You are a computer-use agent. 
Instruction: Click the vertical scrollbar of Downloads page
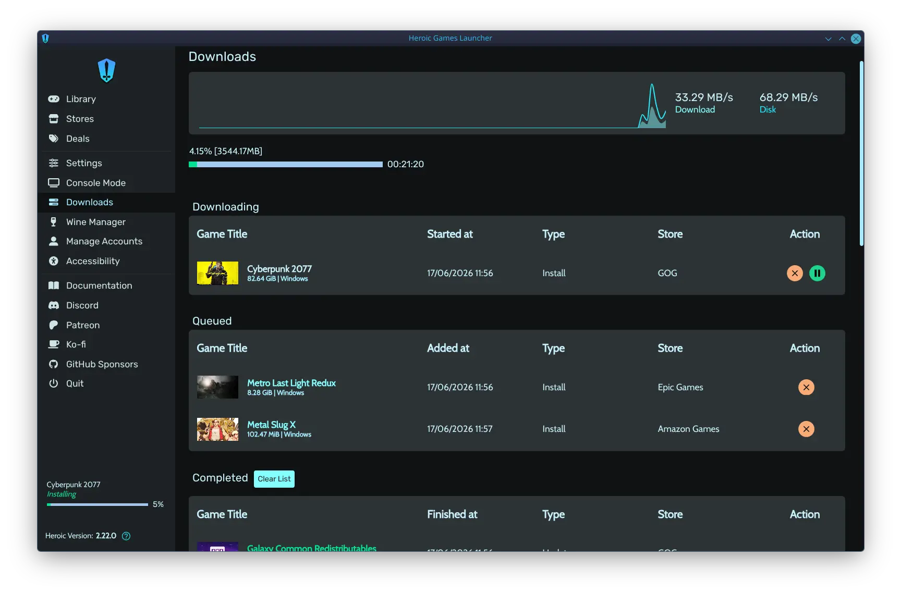(x=861, y=153)
